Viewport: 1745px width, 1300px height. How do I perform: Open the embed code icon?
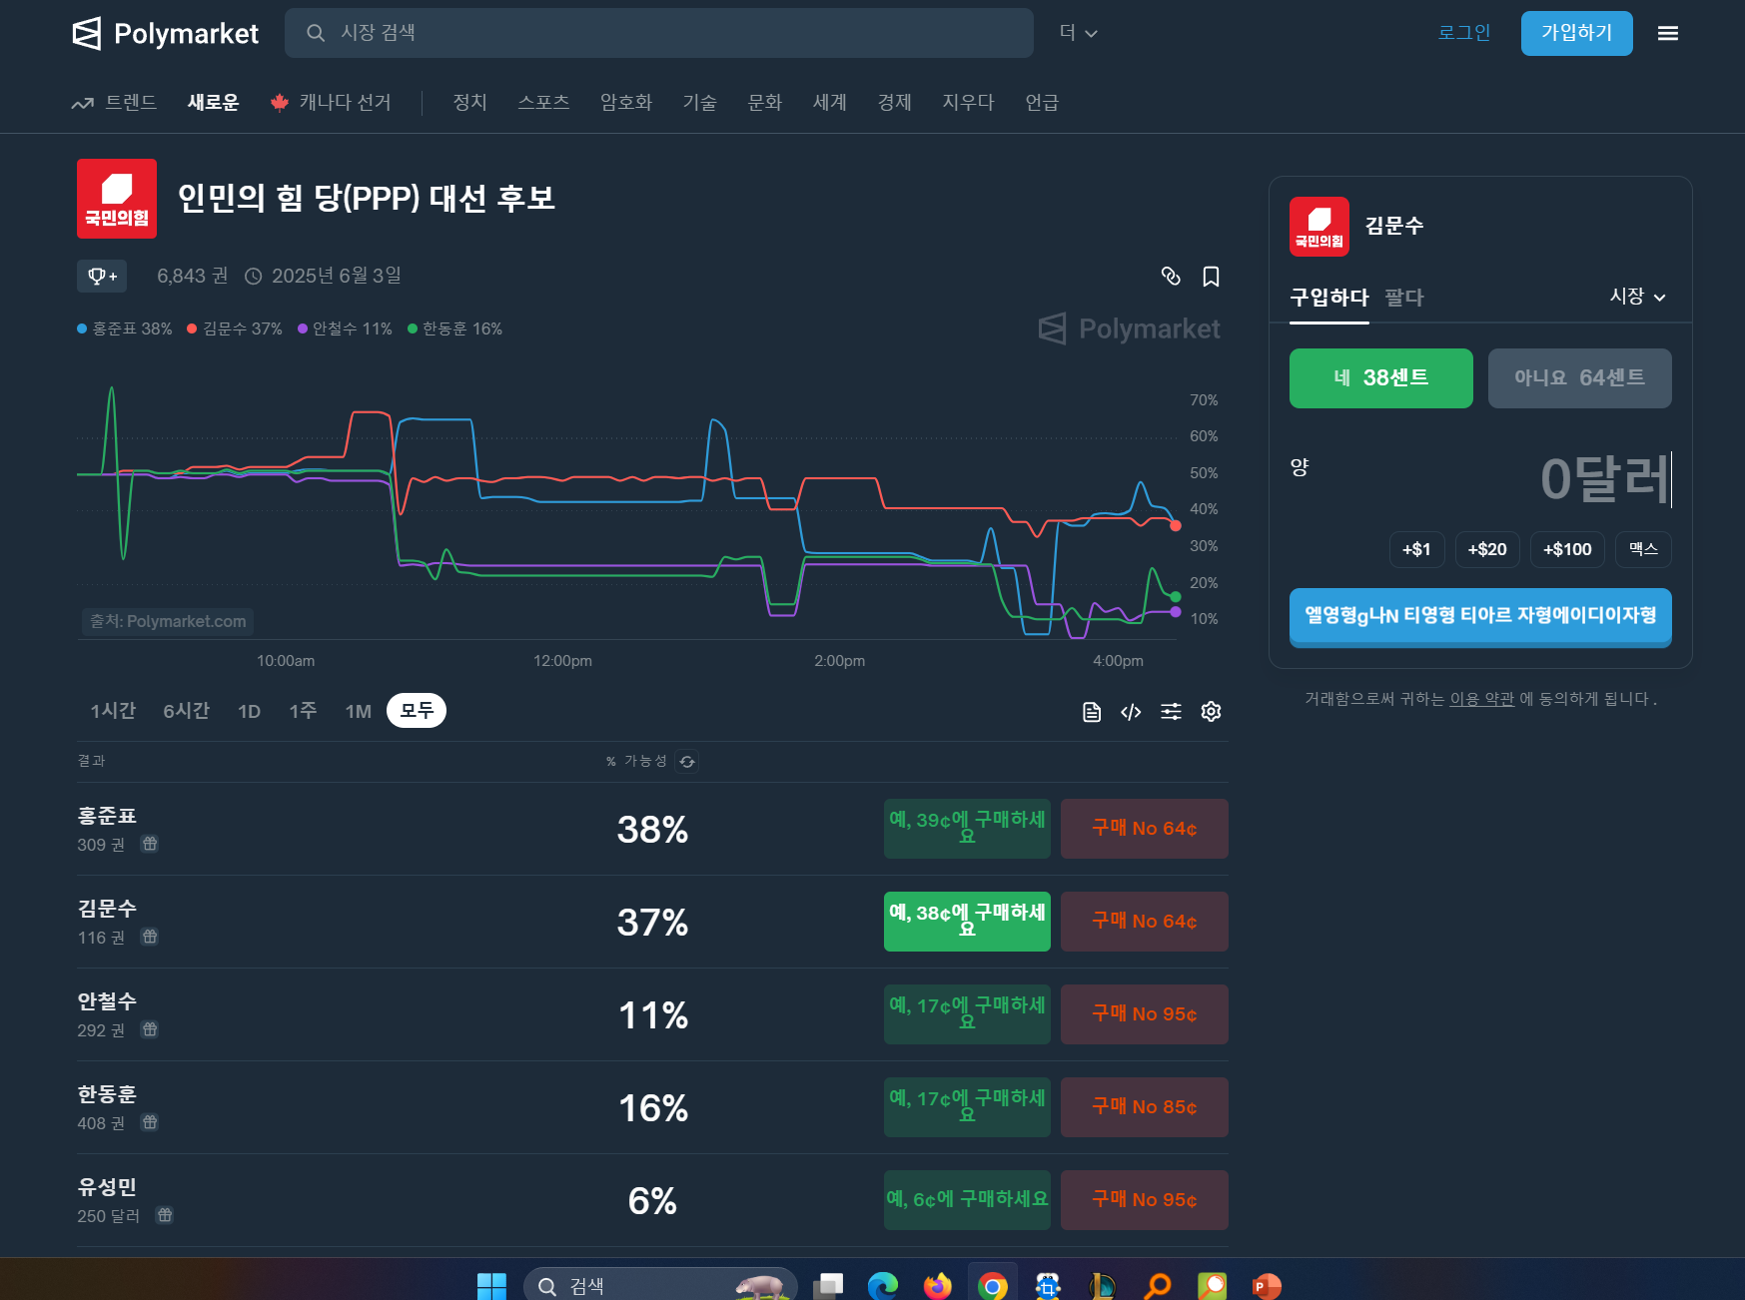pyautogui.click(x=1131, y=712)
